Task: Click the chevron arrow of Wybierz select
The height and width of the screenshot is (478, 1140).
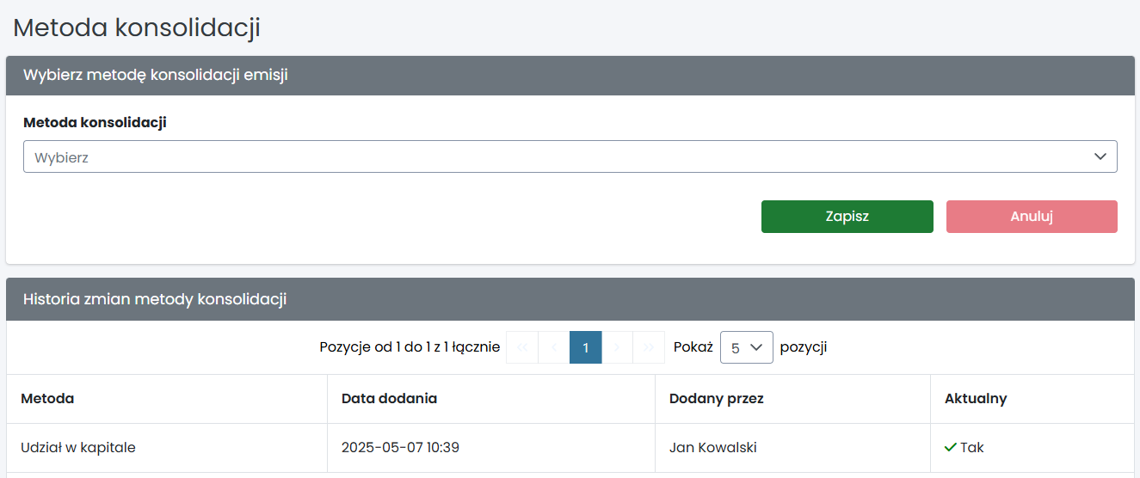Action: point(1100,157)
